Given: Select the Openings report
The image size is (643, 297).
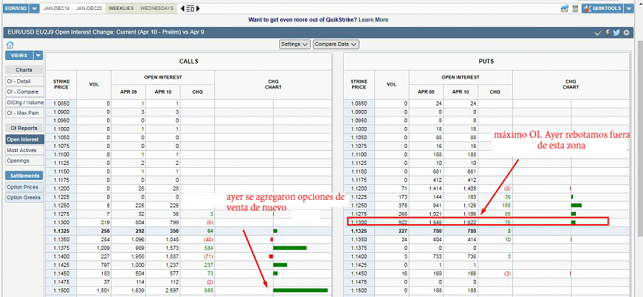Looking at the screenshot, I should [24, 161].
